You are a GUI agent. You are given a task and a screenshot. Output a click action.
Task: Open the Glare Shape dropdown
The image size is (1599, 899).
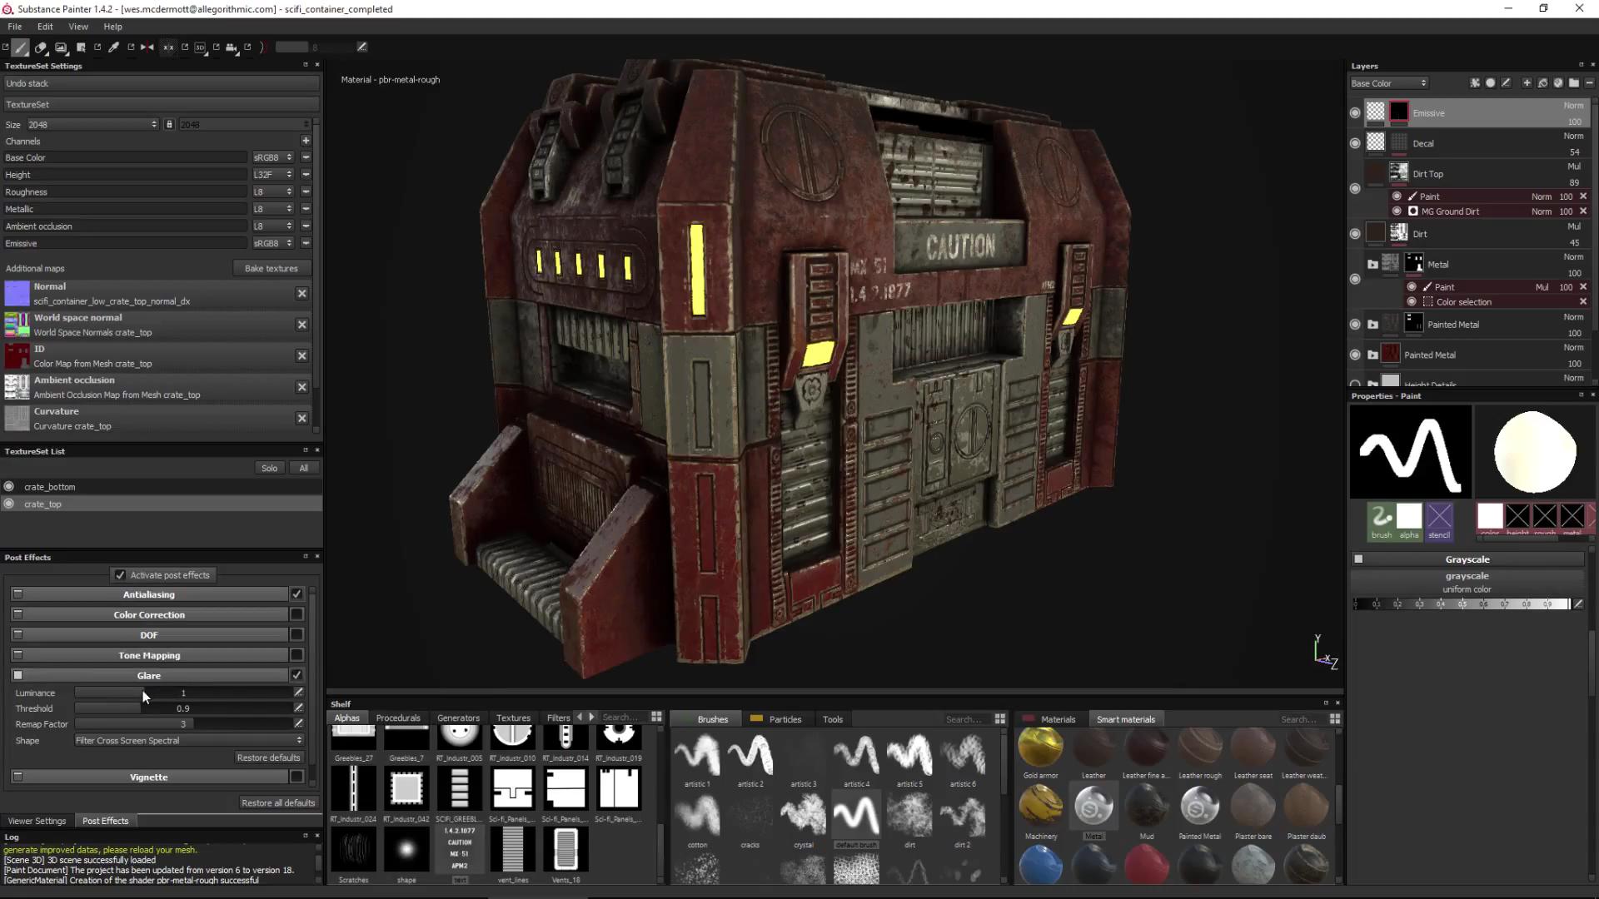[x=188, y=740]
